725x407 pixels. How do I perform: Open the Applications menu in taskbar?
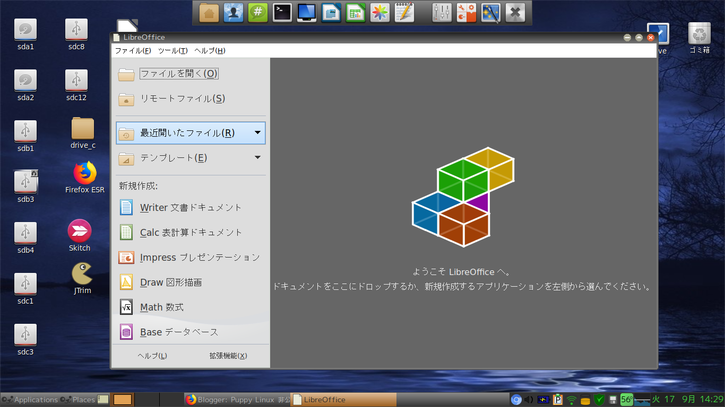pyautogui.click(x=30, y=400)
